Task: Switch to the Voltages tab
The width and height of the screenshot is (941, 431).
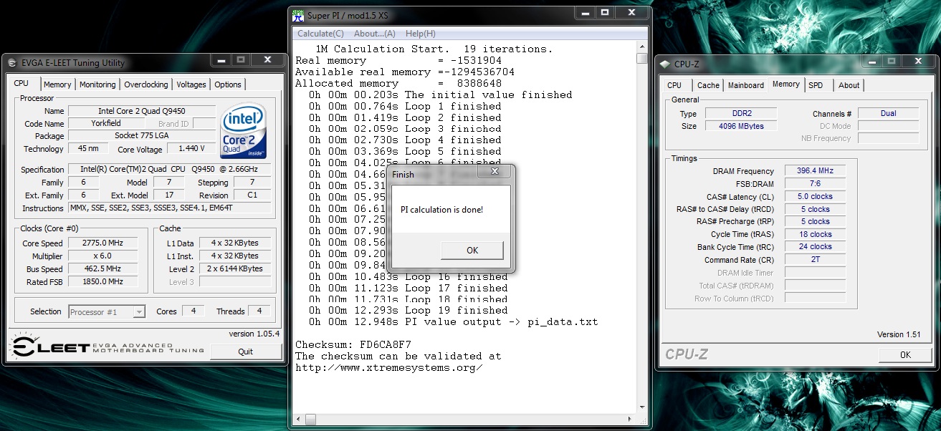Action: (191, 84)
